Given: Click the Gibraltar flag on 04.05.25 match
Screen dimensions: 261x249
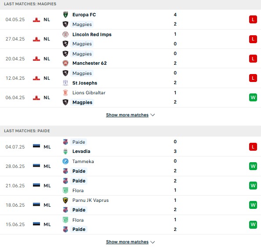Looking at the screenshot, I should tap(36, 20).
